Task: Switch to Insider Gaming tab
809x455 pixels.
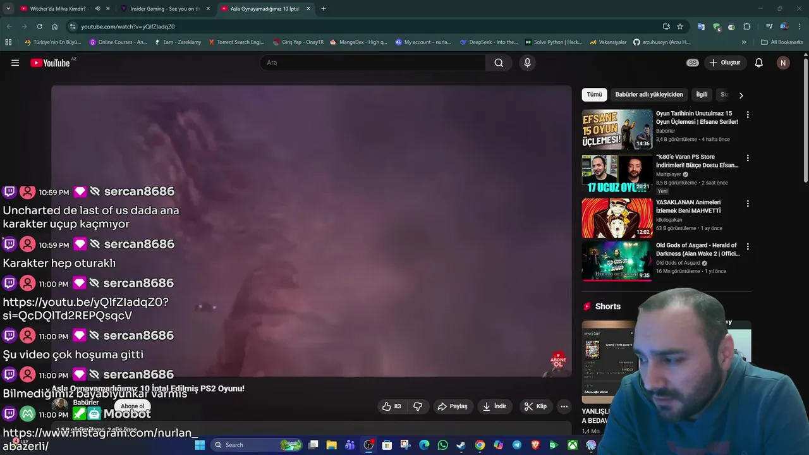Action: 165,9
